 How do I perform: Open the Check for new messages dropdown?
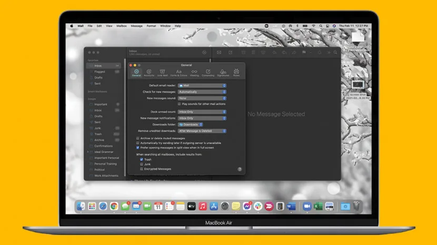pyautogui.click(x=202, y=92)
